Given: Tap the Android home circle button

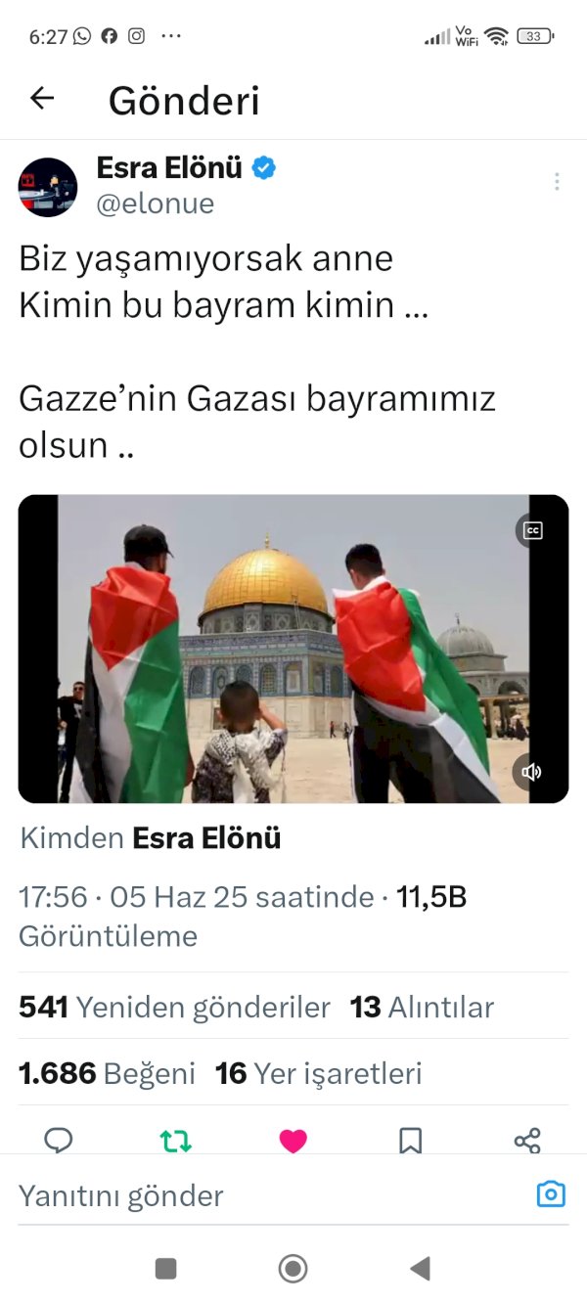Looking at the screenshot, I should point(293,1269).
